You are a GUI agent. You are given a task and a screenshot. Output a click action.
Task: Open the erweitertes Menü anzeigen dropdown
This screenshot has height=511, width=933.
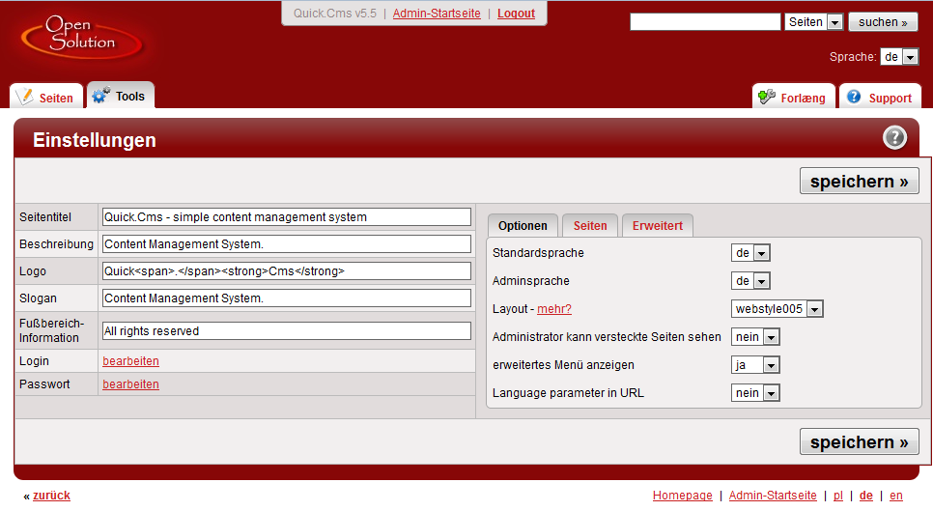point(755,365)
